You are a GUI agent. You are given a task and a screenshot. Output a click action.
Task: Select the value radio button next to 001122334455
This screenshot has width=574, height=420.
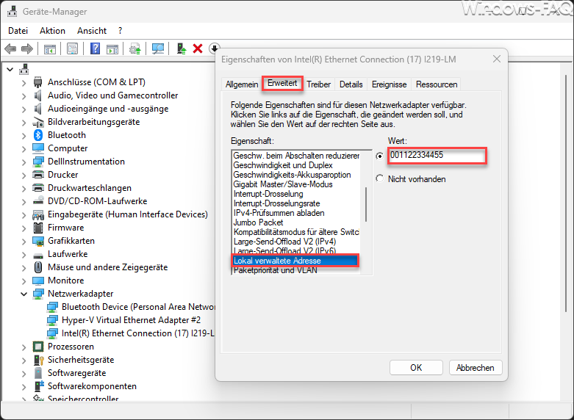[x=380, y=156]
